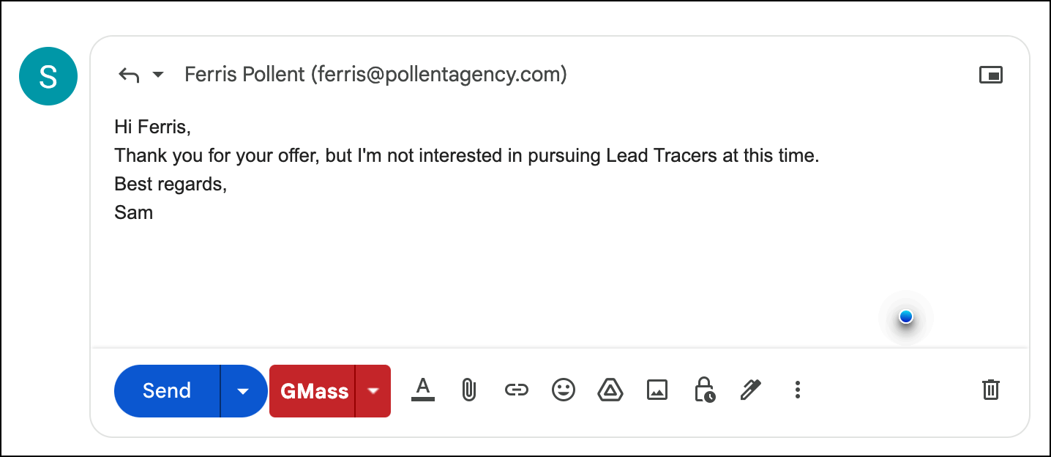Viewport: 1051px width, 457px height.
Task: Insert a link with the chain icon
Action: 517,390
